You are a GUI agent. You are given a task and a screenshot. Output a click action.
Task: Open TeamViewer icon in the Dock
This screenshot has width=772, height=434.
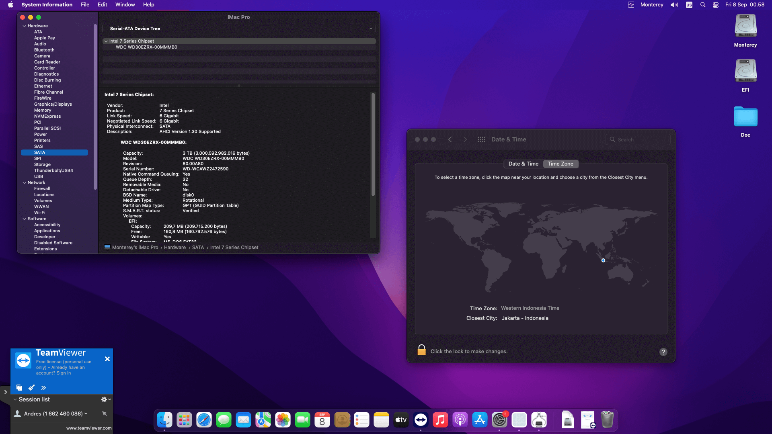pyautogui.click(x=421, y=420)
